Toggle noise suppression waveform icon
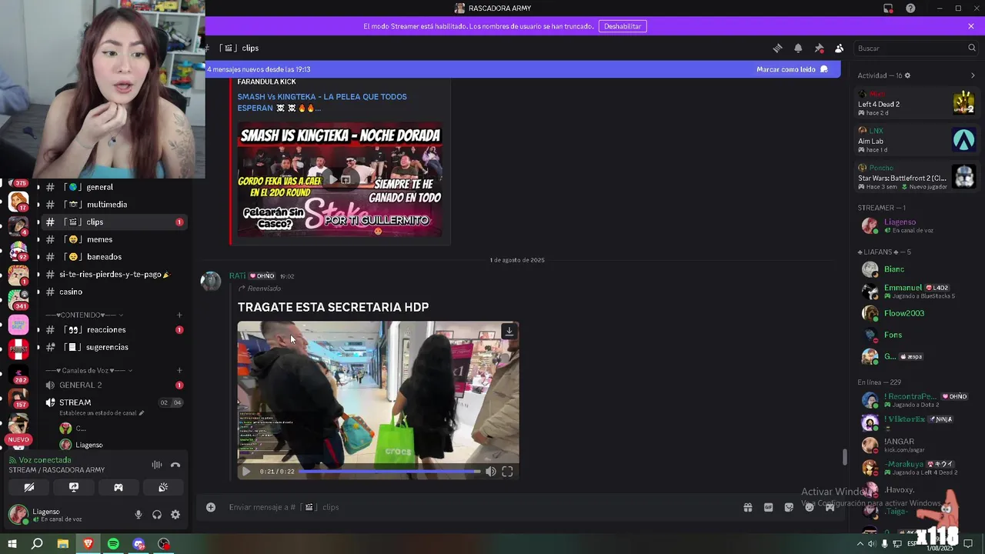985x554 pixels. (157, 465)
